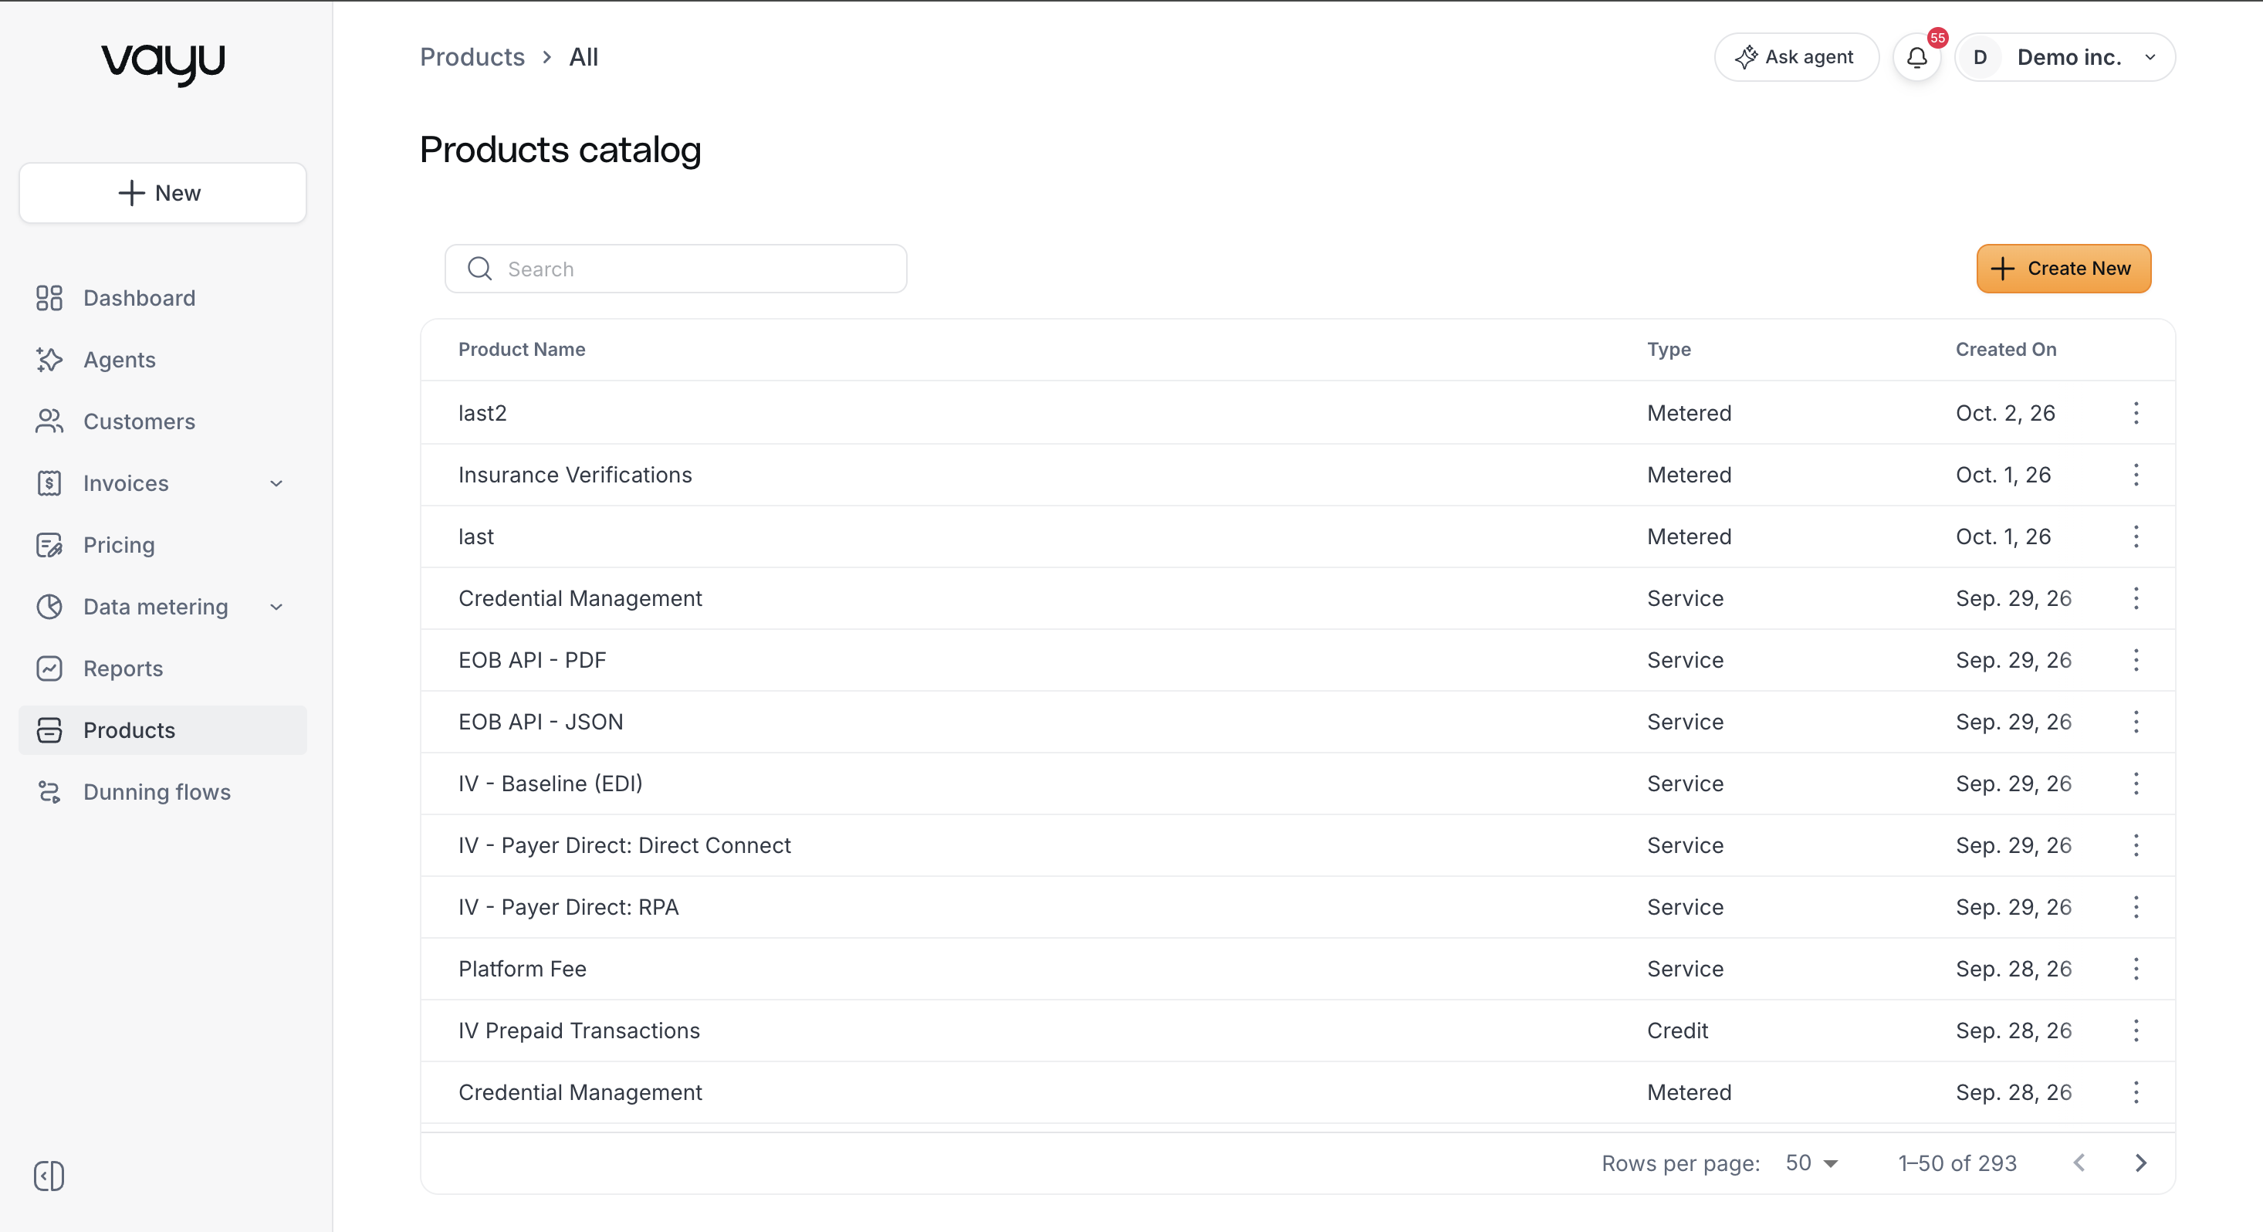Change rows per page dropdown

(1811, 1163)
